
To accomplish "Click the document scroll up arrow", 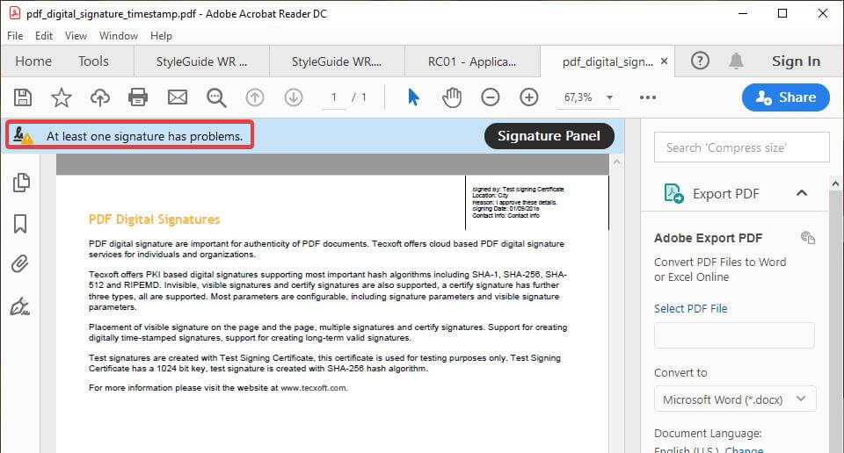I will click(x=617, y=162).
